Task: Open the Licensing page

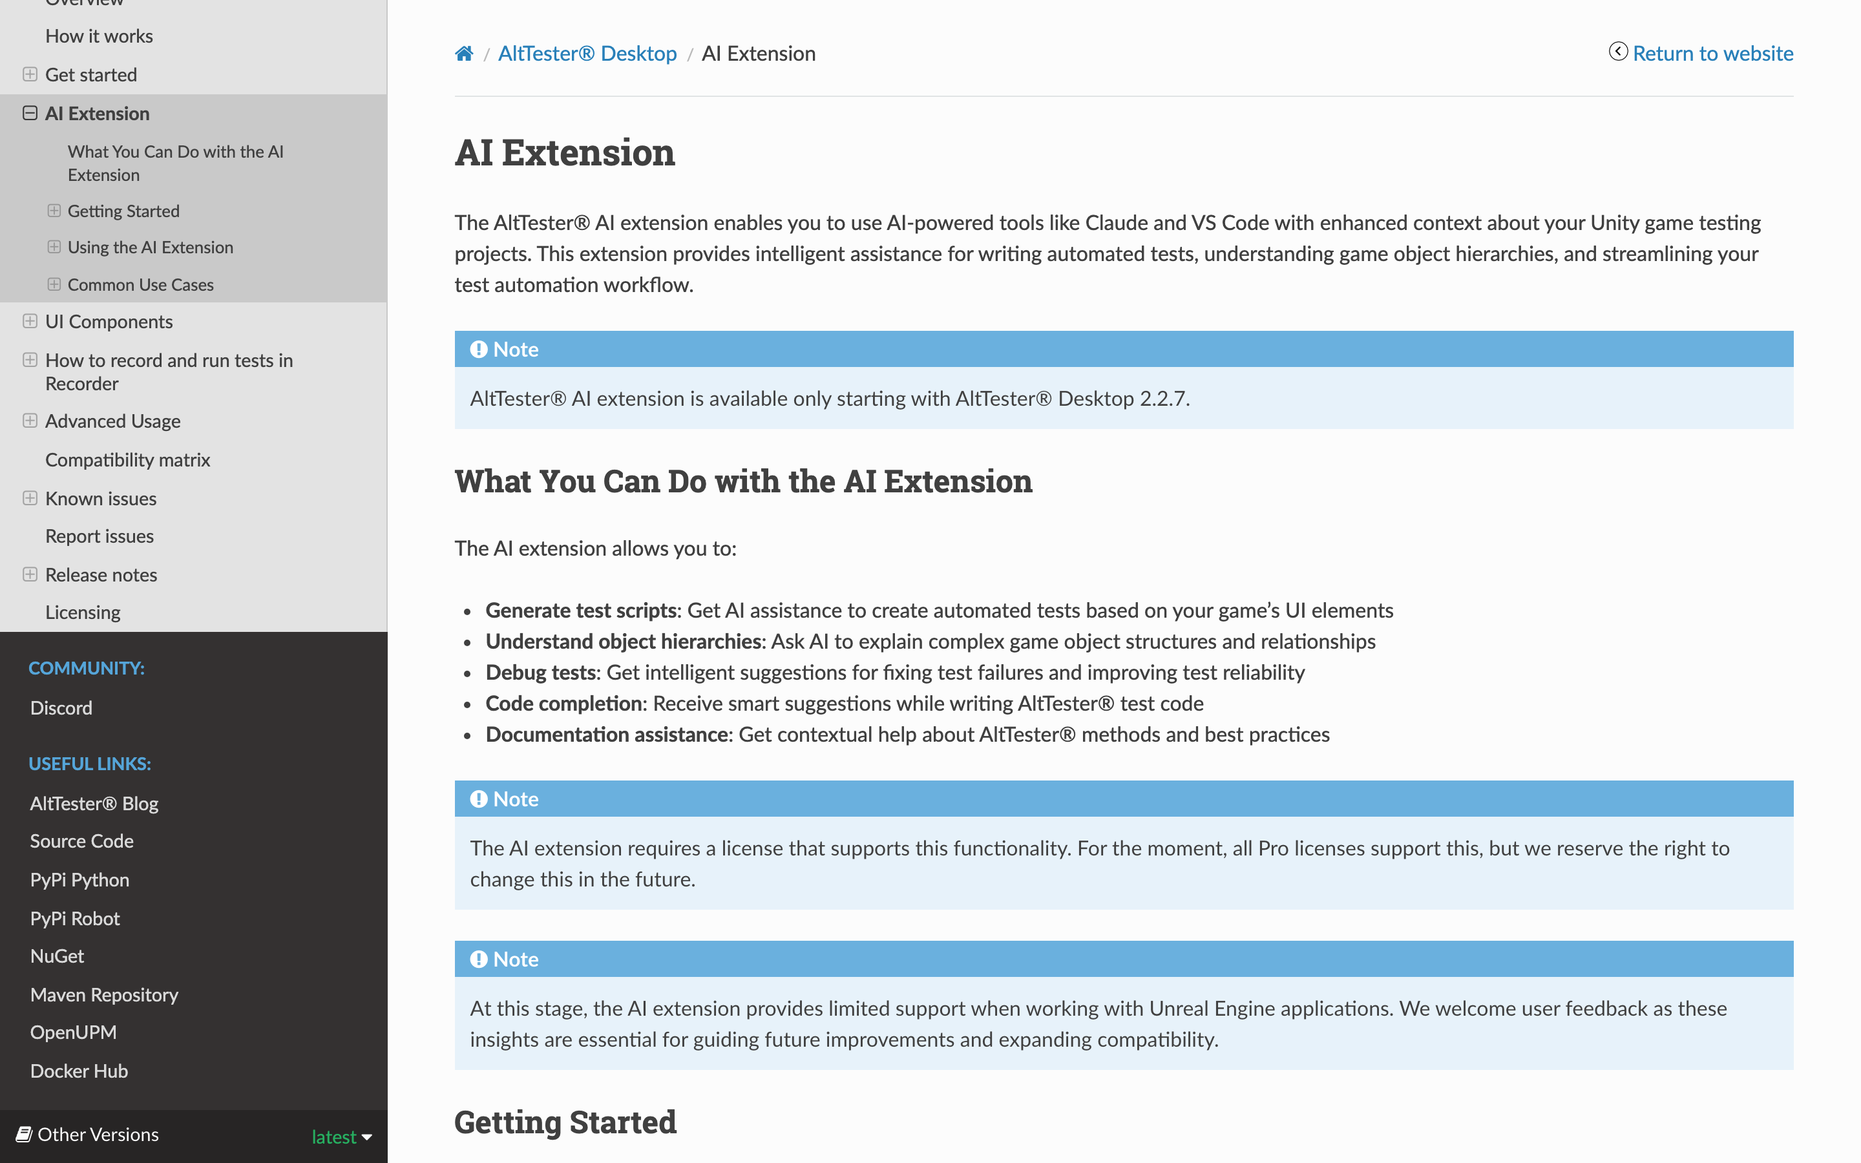Action: coord(82,613)
